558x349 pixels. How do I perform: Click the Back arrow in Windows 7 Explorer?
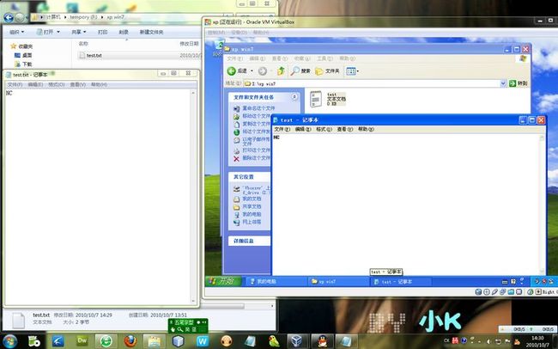pyautogui.click(x=9, y=17)
